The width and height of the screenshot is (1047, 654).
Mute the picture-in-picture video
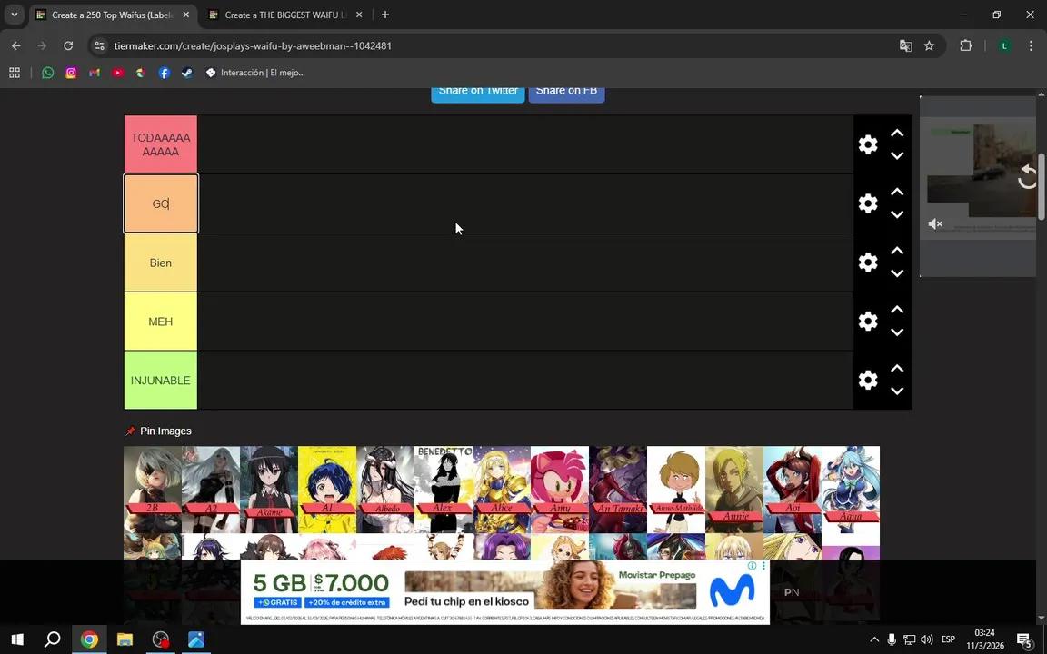[x=935, y=223]
